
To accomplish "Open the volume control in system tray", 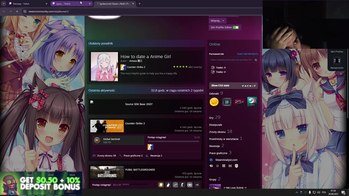I will tap(319, 192).
